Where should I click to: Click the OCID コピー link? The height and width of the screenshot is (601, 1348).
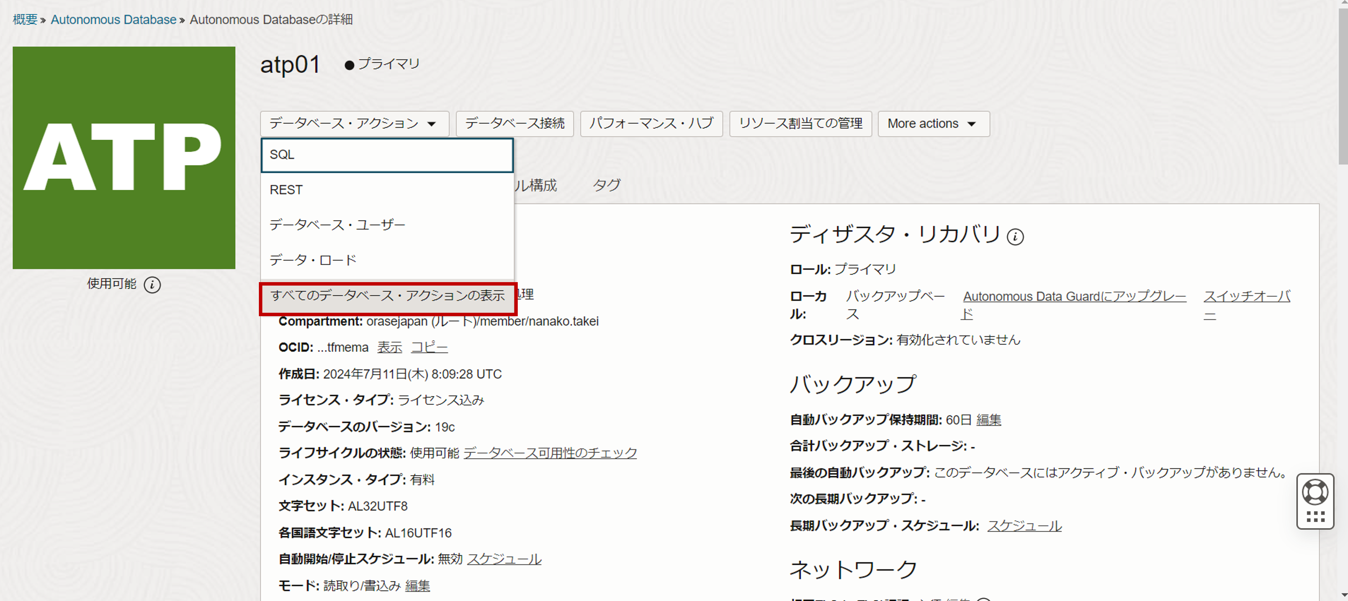click(x=429, y=347)
